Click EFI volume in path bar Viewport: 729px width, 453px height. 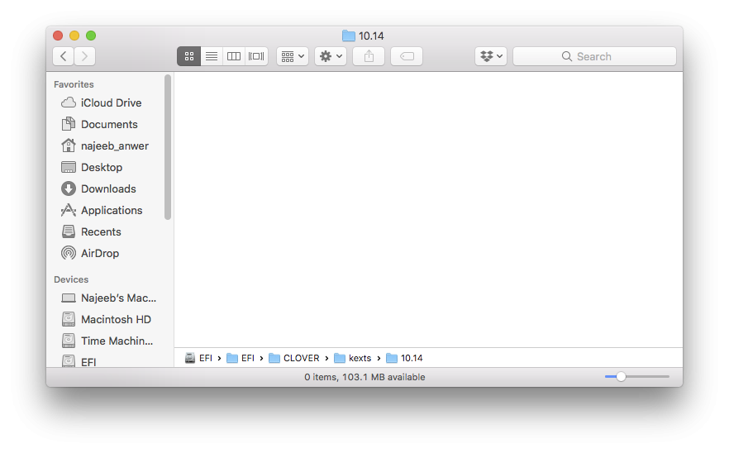coord(198,358)
